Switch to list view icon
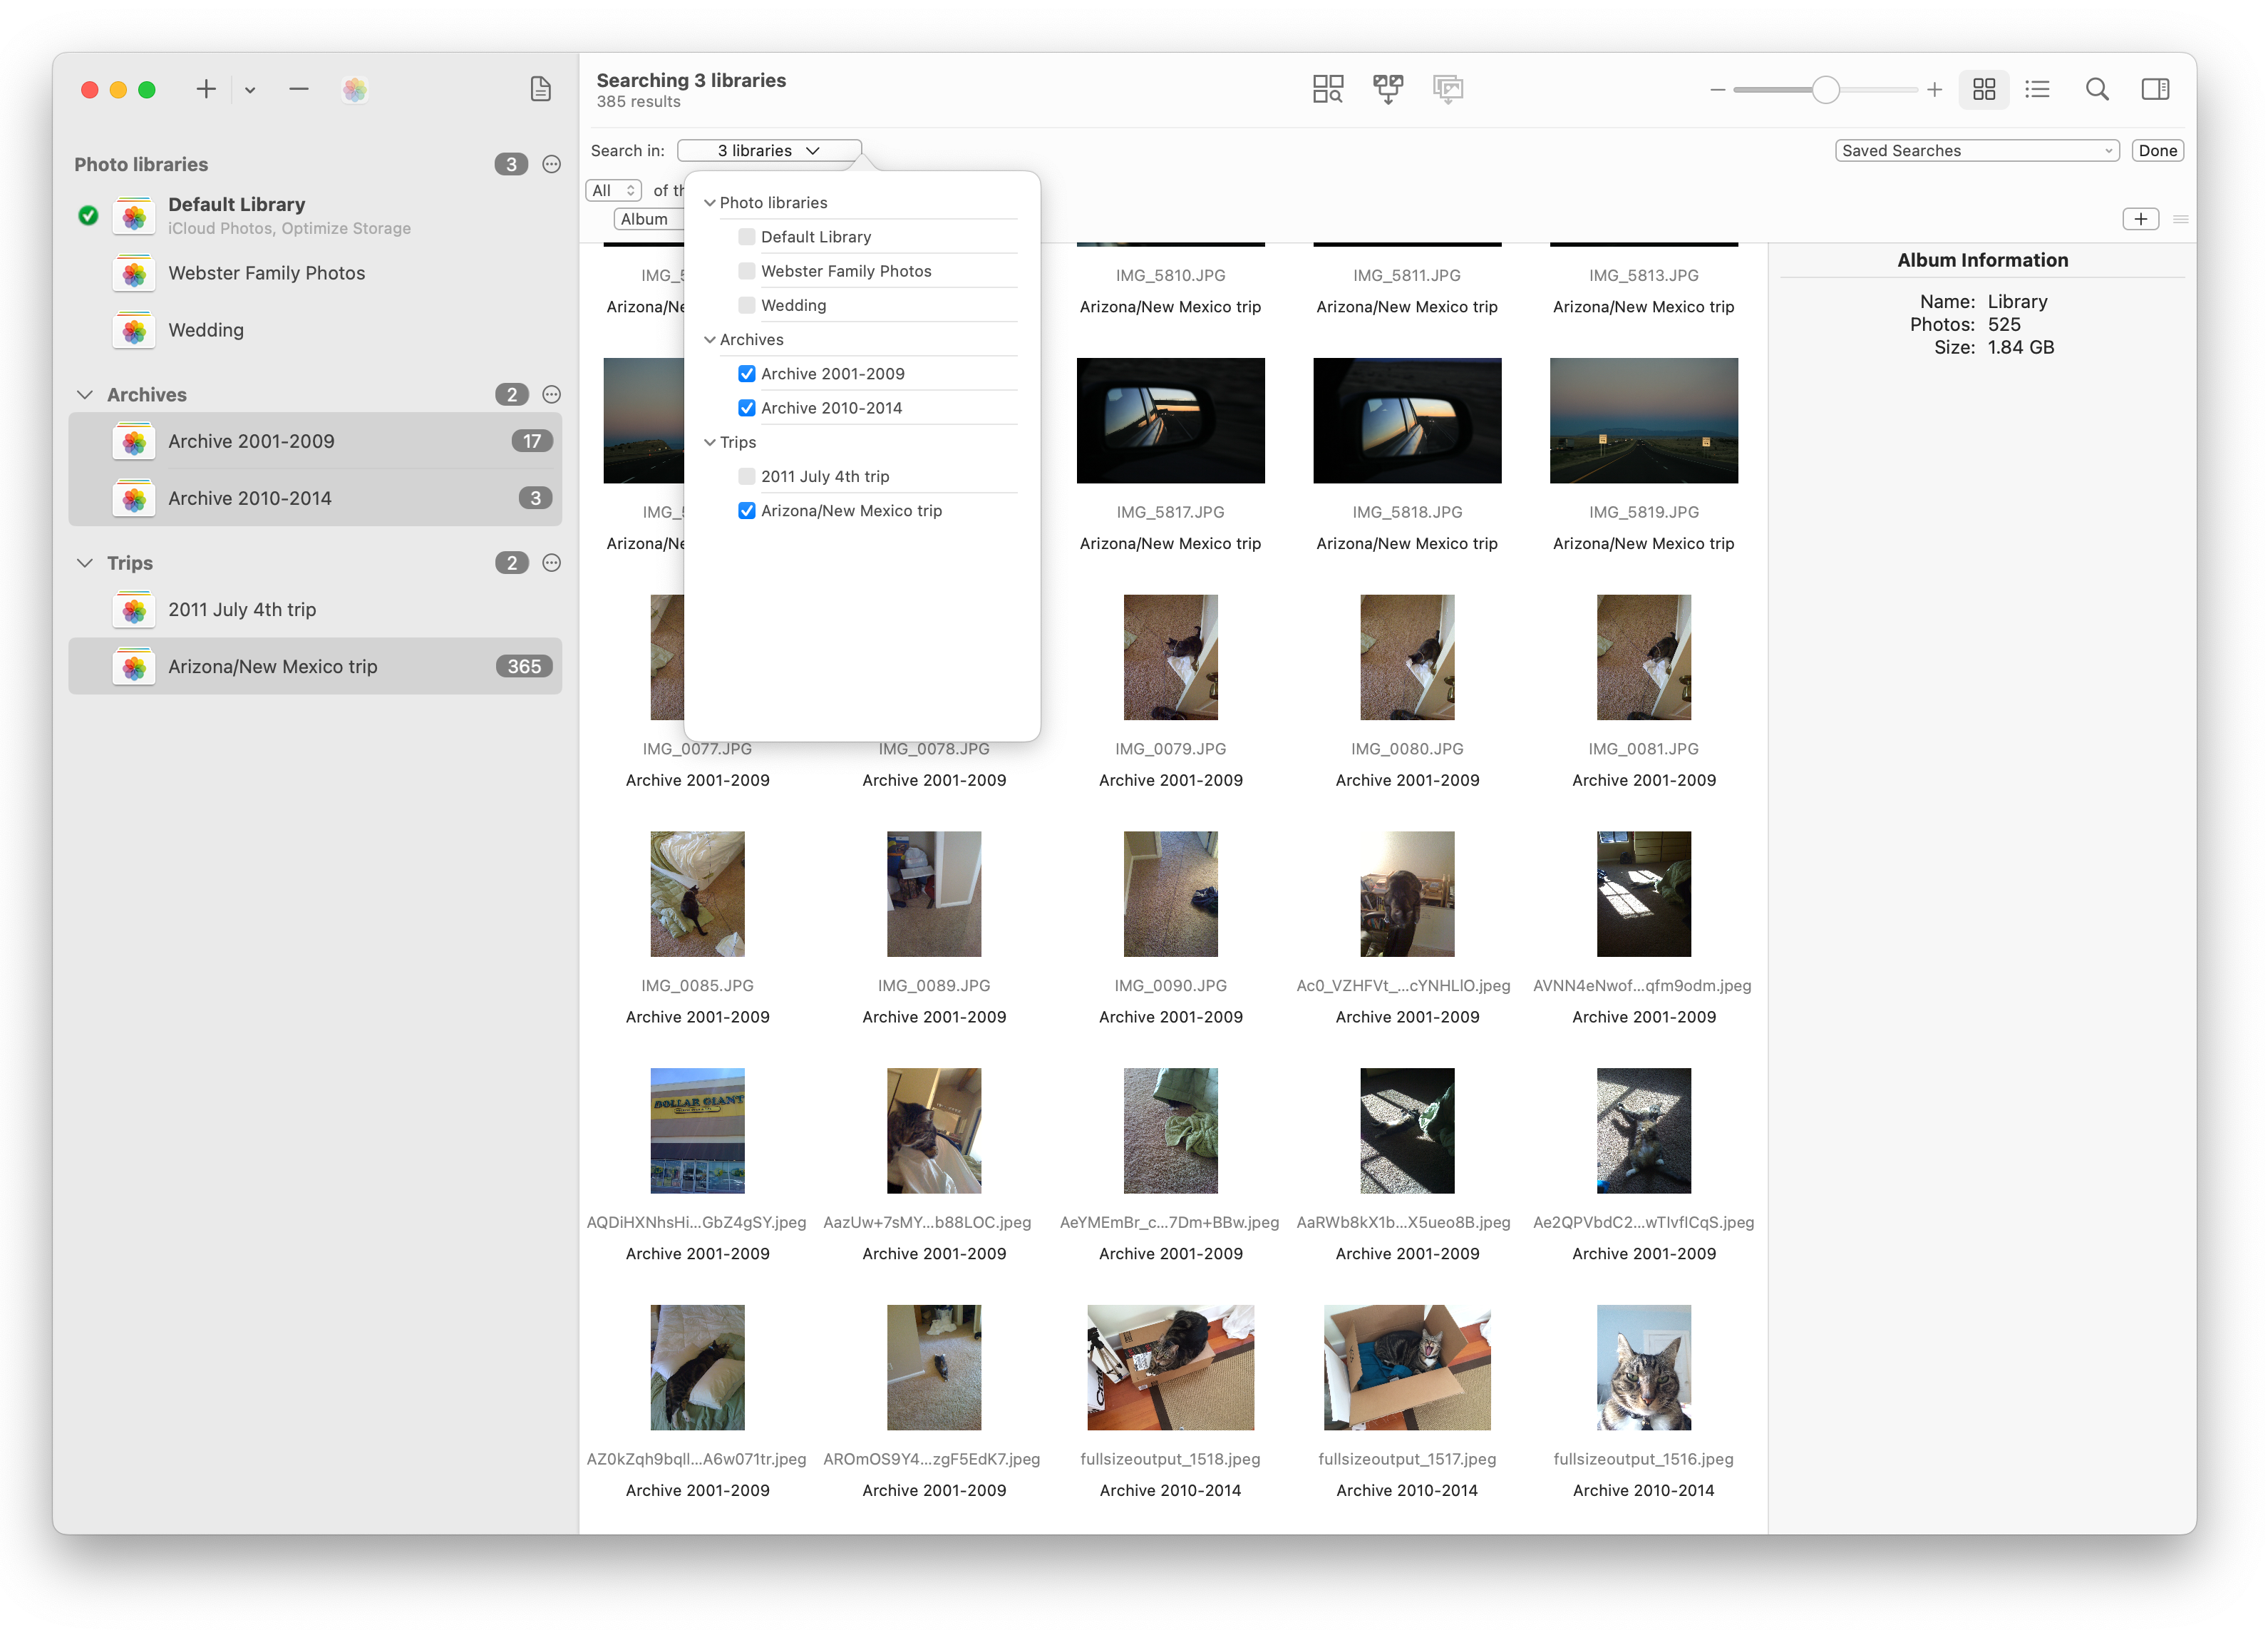The height and width of the screenshot is (1640, 2268). (x=2036, y=89)
